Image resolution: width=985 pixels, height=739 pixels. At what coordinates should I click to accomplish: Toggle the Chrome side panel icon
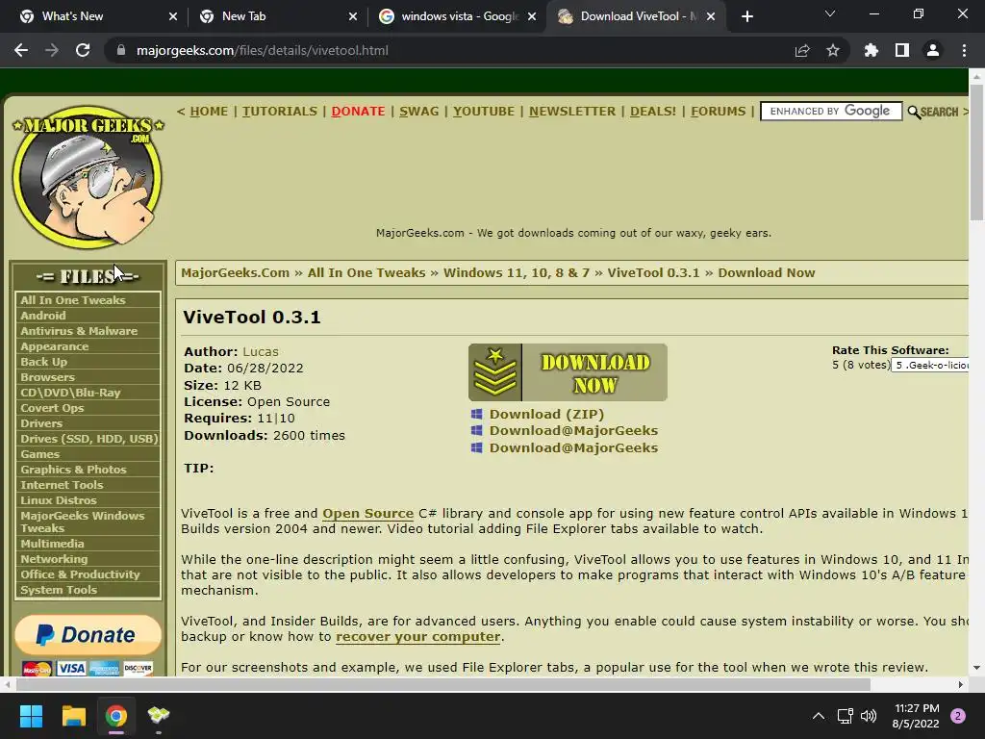[902, 50]
